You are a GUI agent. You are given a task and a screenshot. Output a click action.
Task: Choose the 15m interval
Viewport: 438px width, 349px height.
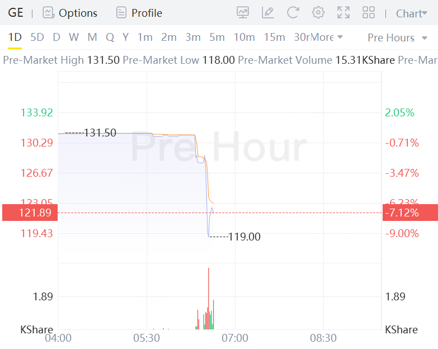click(x=274, y=37)
